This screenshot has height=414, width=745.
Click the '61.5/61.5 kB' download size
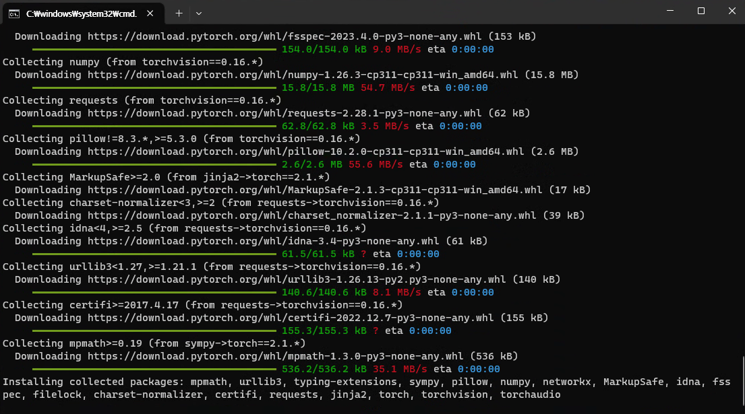click(318, 254)
